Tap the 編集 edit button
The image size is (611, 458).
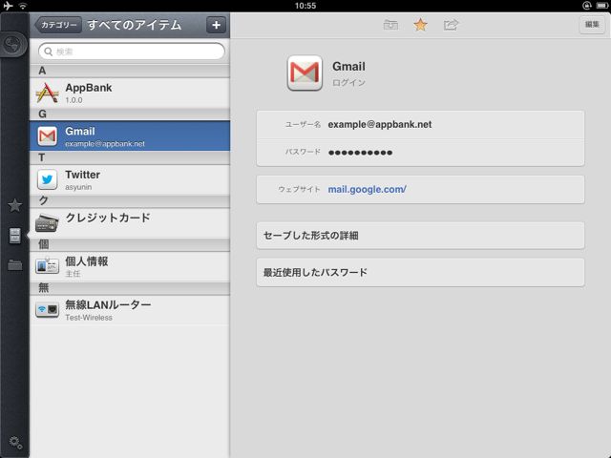tap(592, 25)
